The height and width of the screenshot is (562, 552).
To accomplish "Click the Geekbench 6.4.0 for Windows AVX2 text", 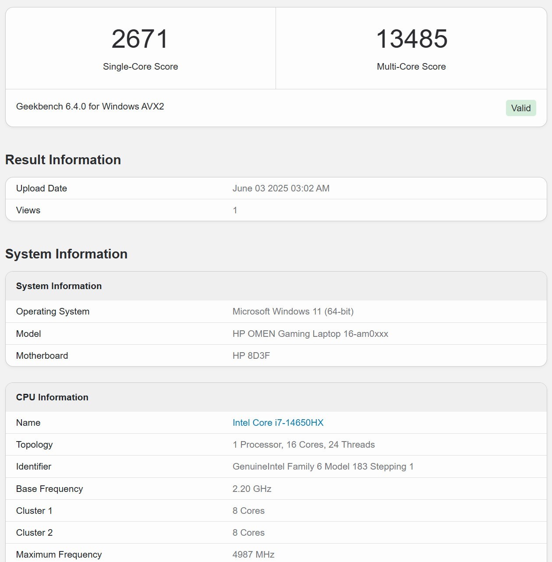I will (x=90, y=106).
